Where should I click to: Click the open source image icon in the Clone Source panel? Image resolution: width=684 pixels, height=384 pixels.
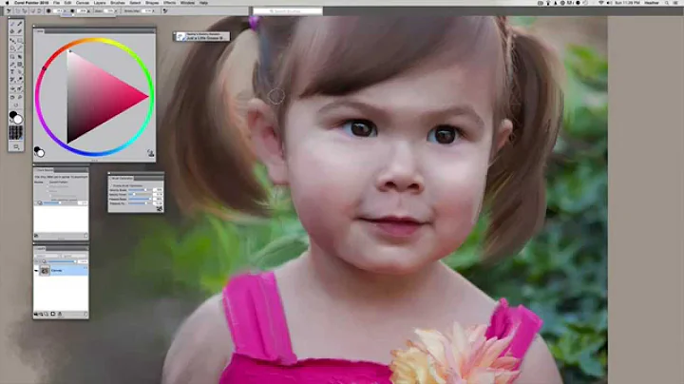36,236
